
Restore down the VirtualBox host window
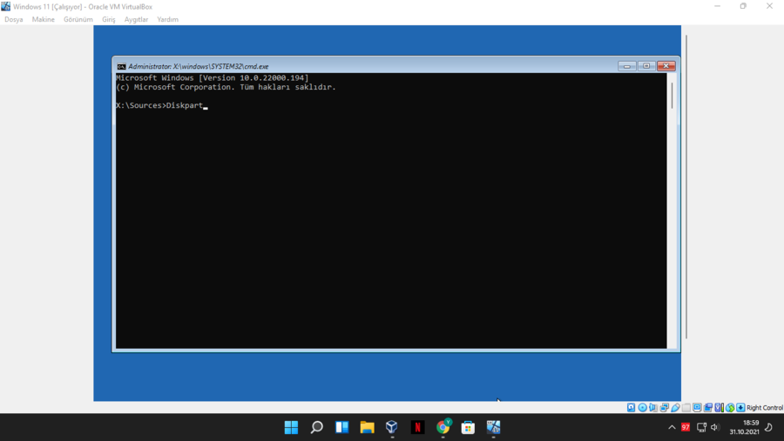(x=744, y=6)
